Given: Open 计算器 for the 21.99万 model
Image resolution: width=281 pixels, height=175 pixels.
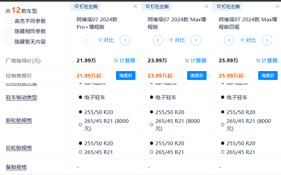Looking at the screenshot, I should (x=125, y=61).
